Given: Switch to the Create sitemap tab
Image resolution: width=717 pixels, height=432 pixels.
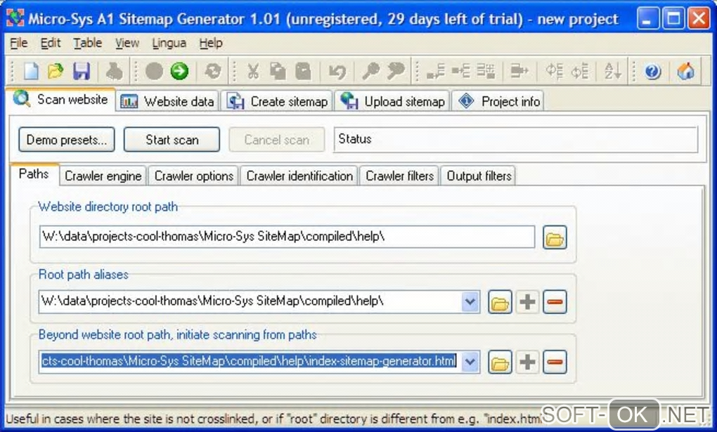Looking at the screenshot, I should tap(278, 101).
